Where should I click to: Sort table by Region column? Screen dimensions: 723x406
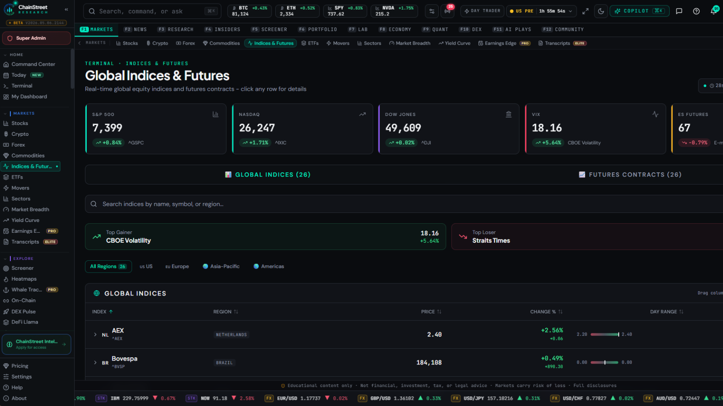225,312
